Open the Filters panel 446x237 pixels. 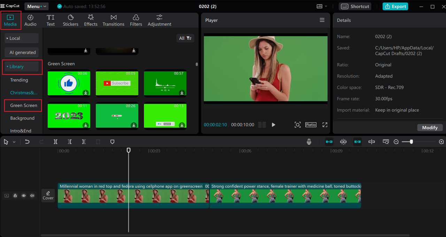tap(136, 20)
